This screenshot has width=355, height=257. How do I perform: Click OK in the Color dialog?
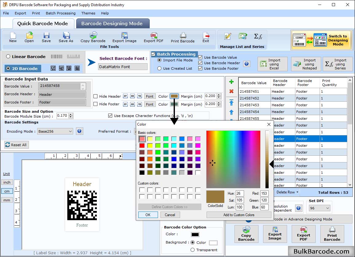pos(148,215)
